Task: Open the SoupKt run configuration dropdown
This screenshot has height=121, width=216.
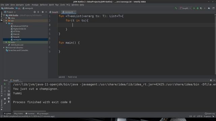Action: tap(185, 8)
